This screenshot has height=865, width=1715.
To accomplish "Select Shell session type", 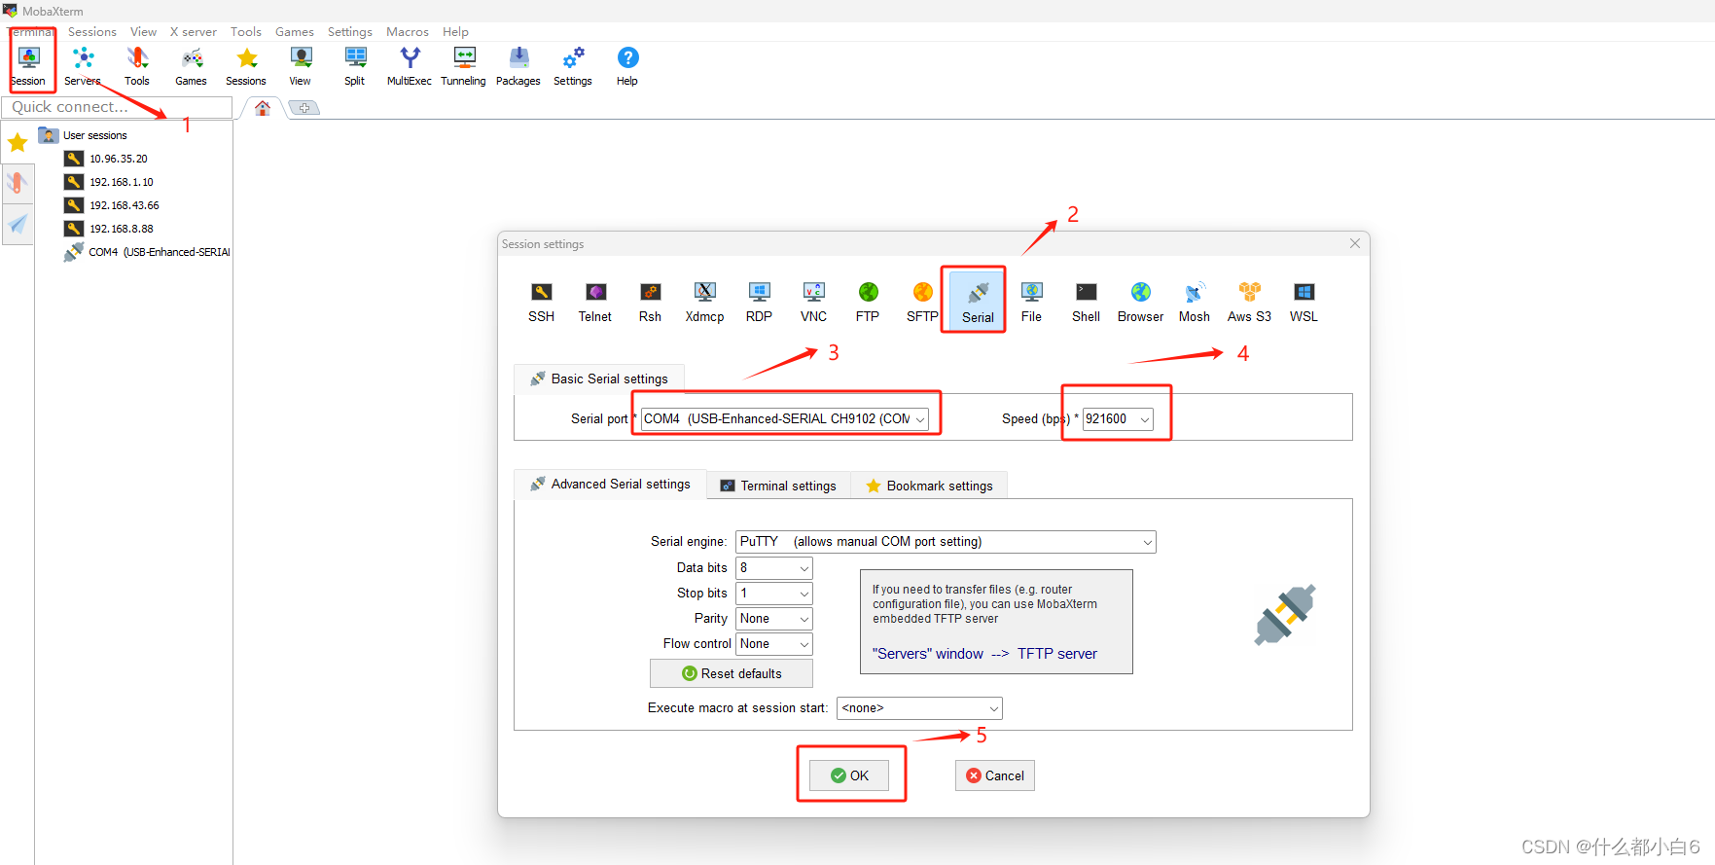I will [1087, 302].
